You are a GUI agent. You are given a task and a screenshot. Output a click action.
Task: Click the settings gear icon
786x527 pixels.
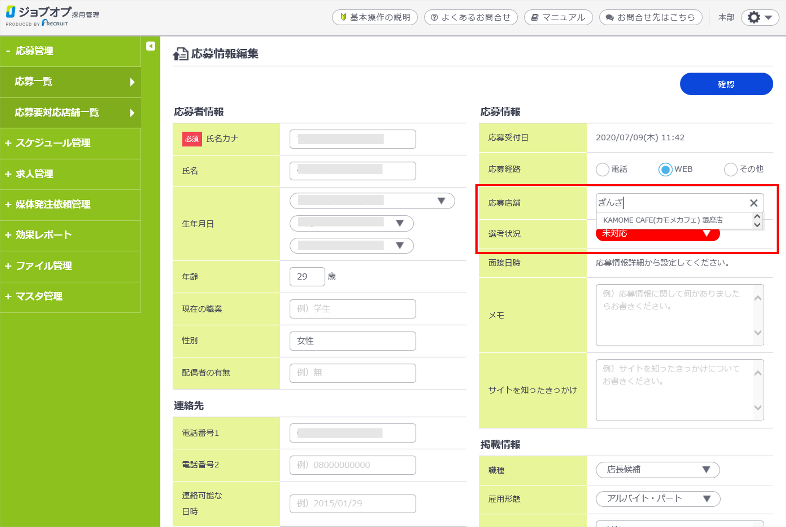754,17
